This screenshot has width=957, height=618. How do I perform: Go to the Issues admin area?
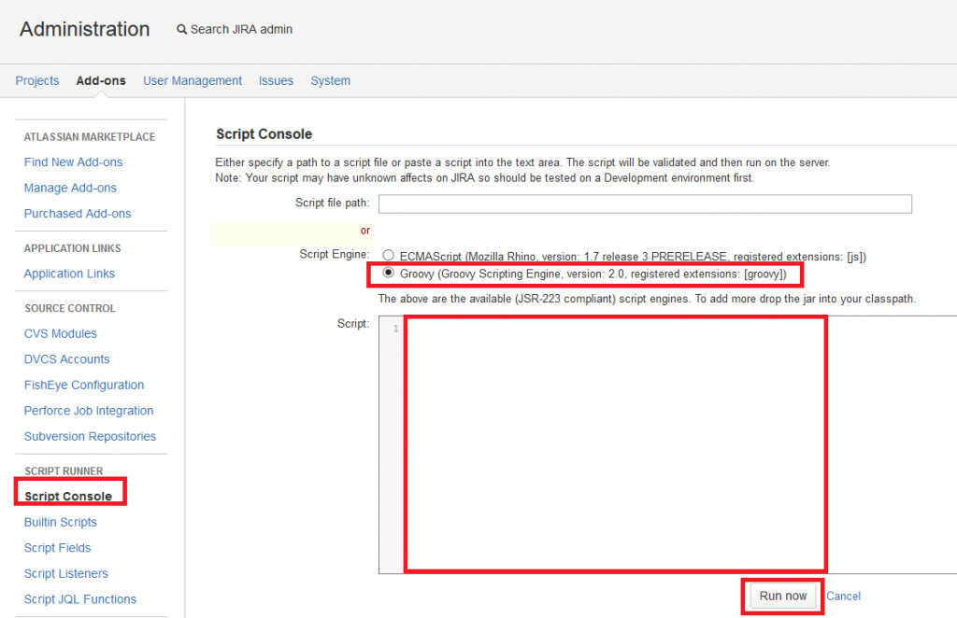pos(276,80)
